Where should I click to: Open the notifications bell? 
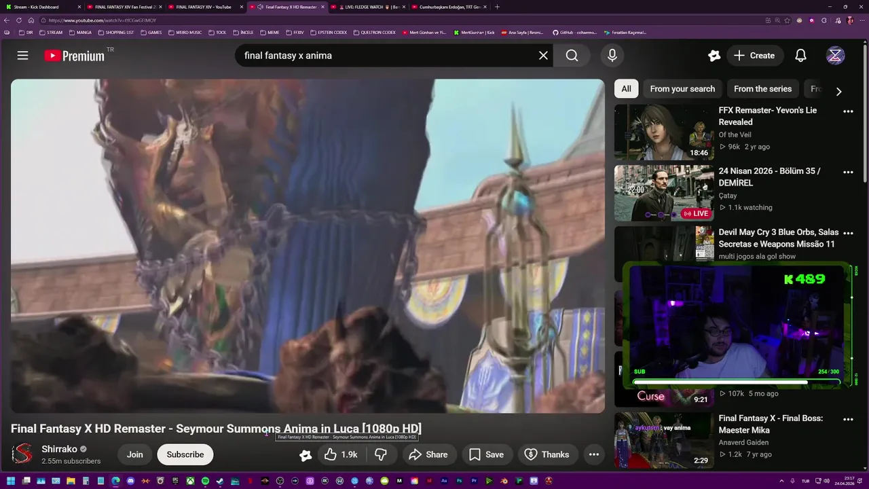coord(800,56)
